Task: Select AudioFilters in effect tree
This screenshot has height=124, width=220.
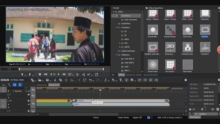Action: click(126, 24)
